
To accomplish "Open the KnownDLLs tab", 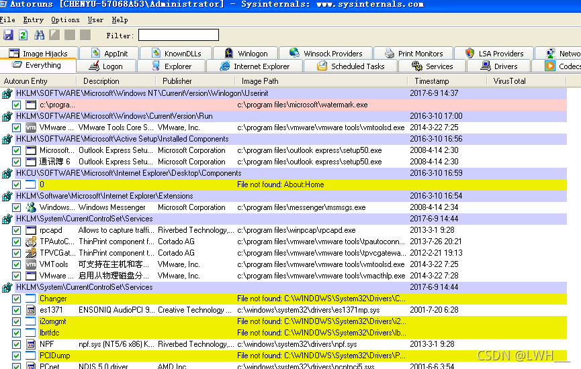I will point(177,53).
